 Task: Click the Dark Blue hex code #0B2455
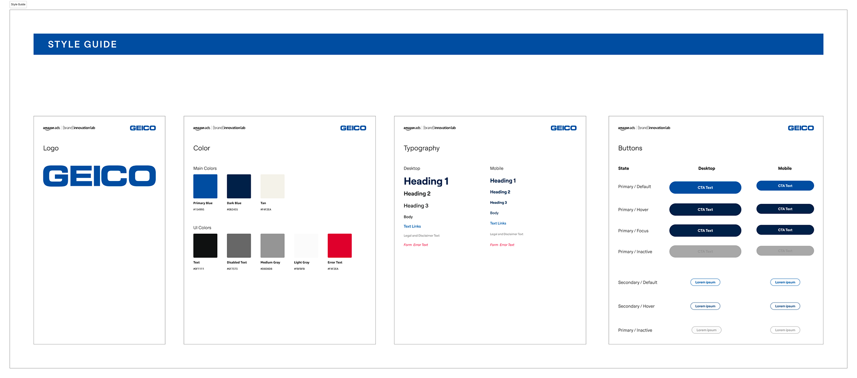(x=233, y=210)
